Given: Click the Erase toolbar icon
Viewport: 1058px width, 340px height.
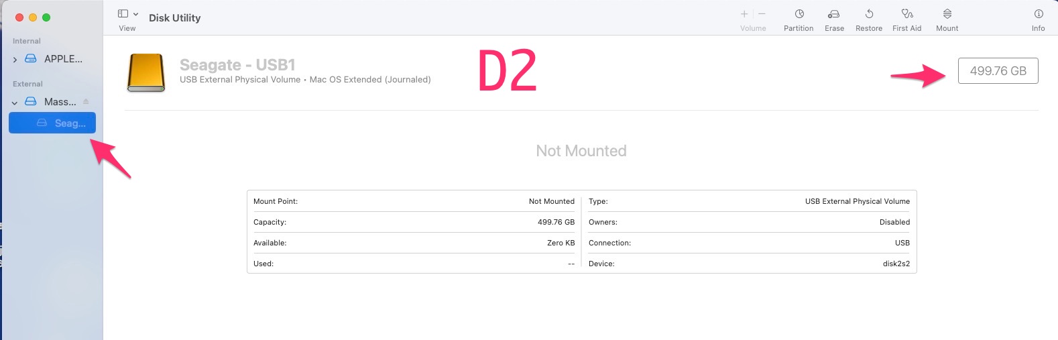Looking at the screenshot, I should (x=834, y=14).
